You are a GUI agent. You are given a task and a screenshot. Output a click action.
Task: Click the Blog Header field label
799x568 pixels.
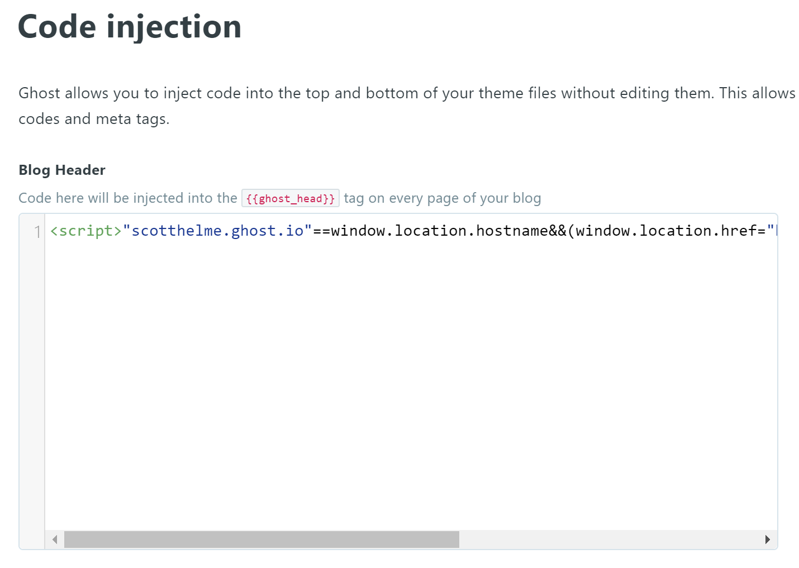point(62,170)
